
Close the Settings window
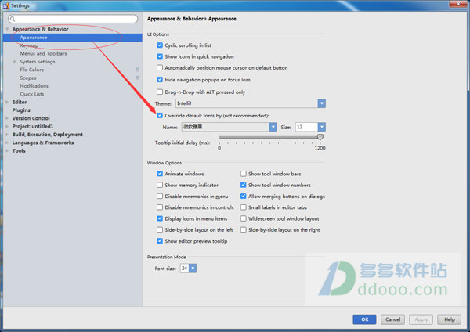pyautogui.click(x=458, y=4)
